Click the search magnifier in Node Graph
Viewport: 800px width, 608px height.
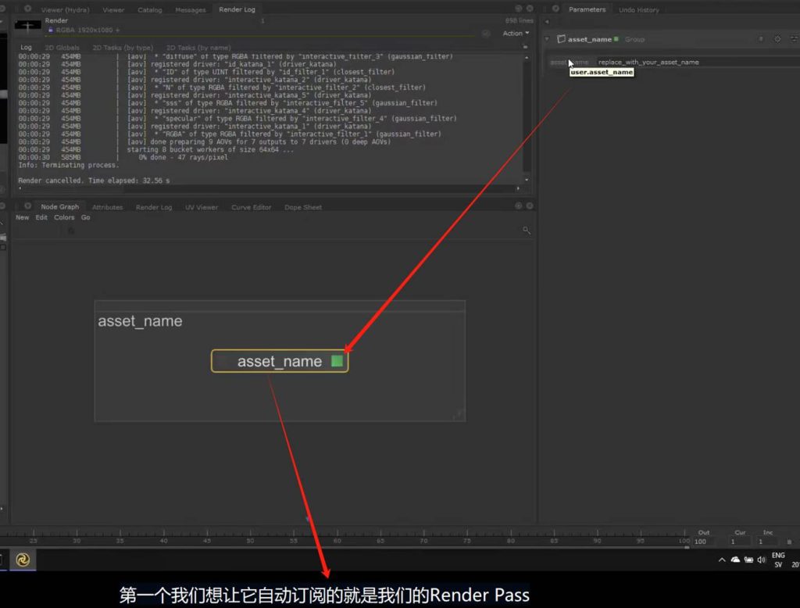527,231
